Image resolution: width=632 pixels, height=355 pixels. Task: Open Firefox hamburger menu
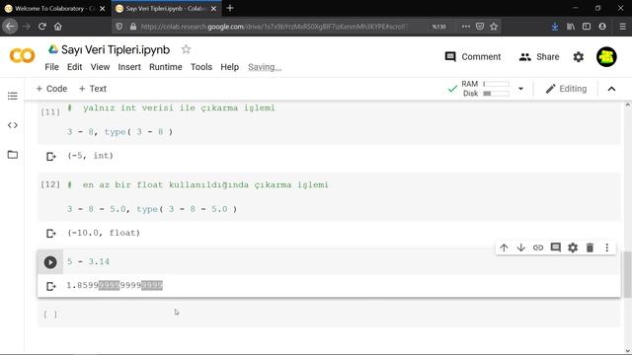[623, 27]
